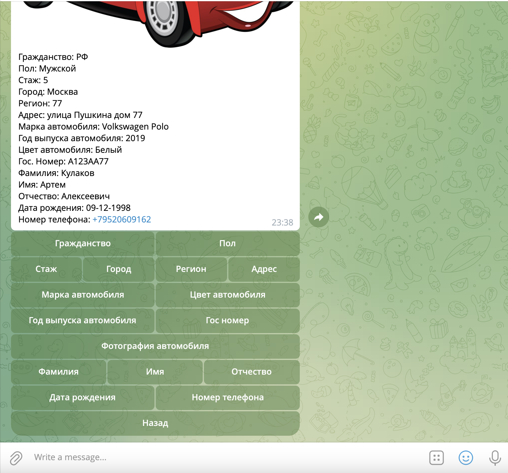508x473 pixels.
Task: Click the Адрес button
Action: pyautogui.click(x=264, y=269)
